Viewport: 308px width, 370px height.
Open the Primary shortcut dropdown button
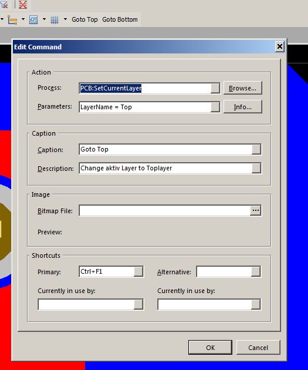click(x=138, y=271)
